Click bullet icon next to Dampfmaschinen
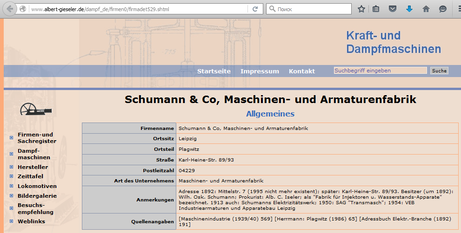 (12, 154)
